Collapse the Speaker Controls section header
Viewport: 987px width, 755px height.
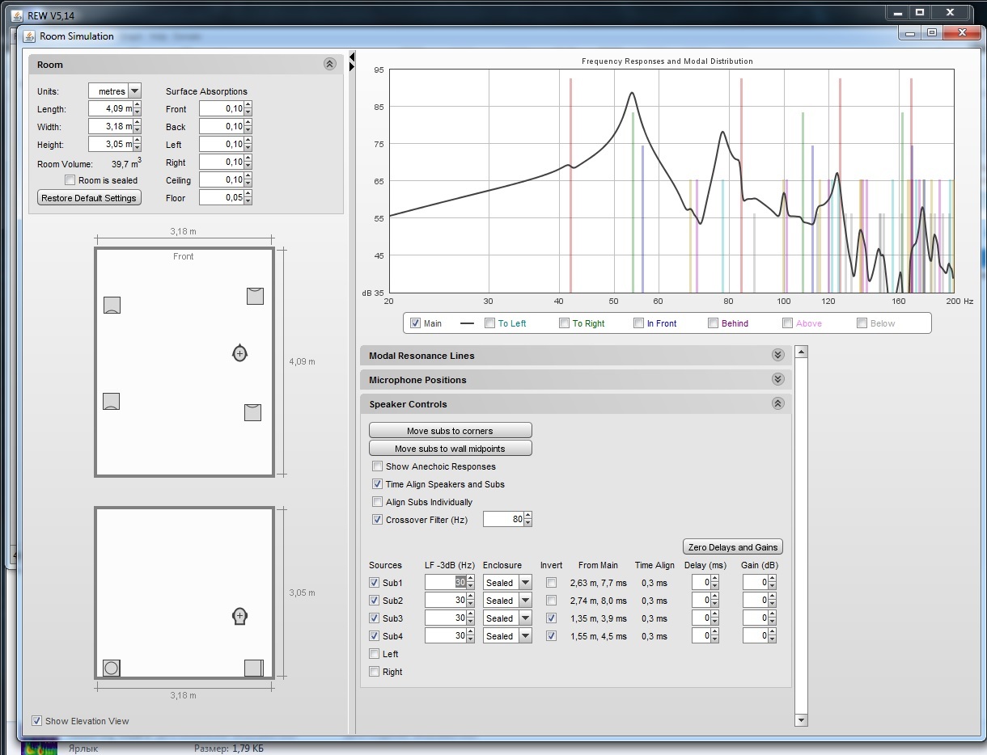coord(777,404)
